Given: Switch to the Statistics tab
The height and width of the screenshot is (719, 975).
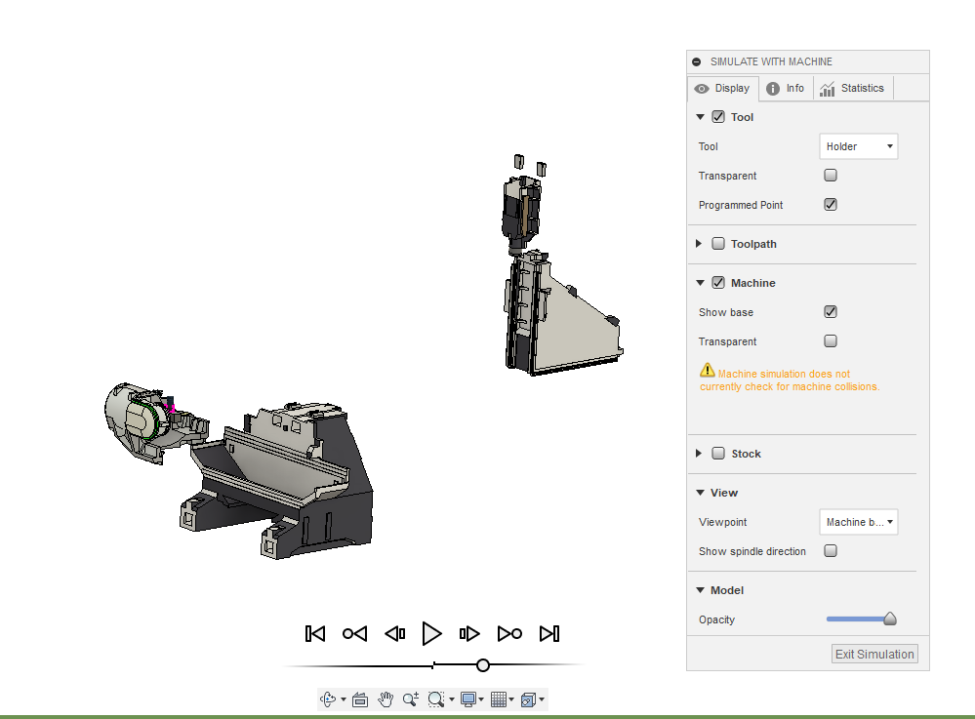Looking at the screenshot, I should click(x=852, y=88).
